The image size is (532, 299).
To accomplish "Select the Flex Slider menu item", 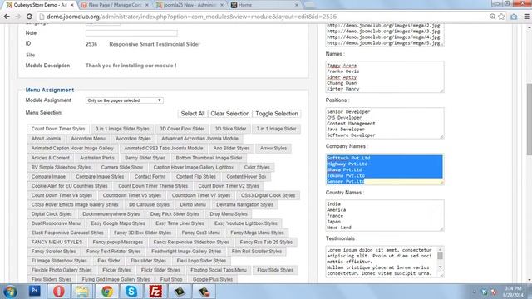I will coord(109,261).
